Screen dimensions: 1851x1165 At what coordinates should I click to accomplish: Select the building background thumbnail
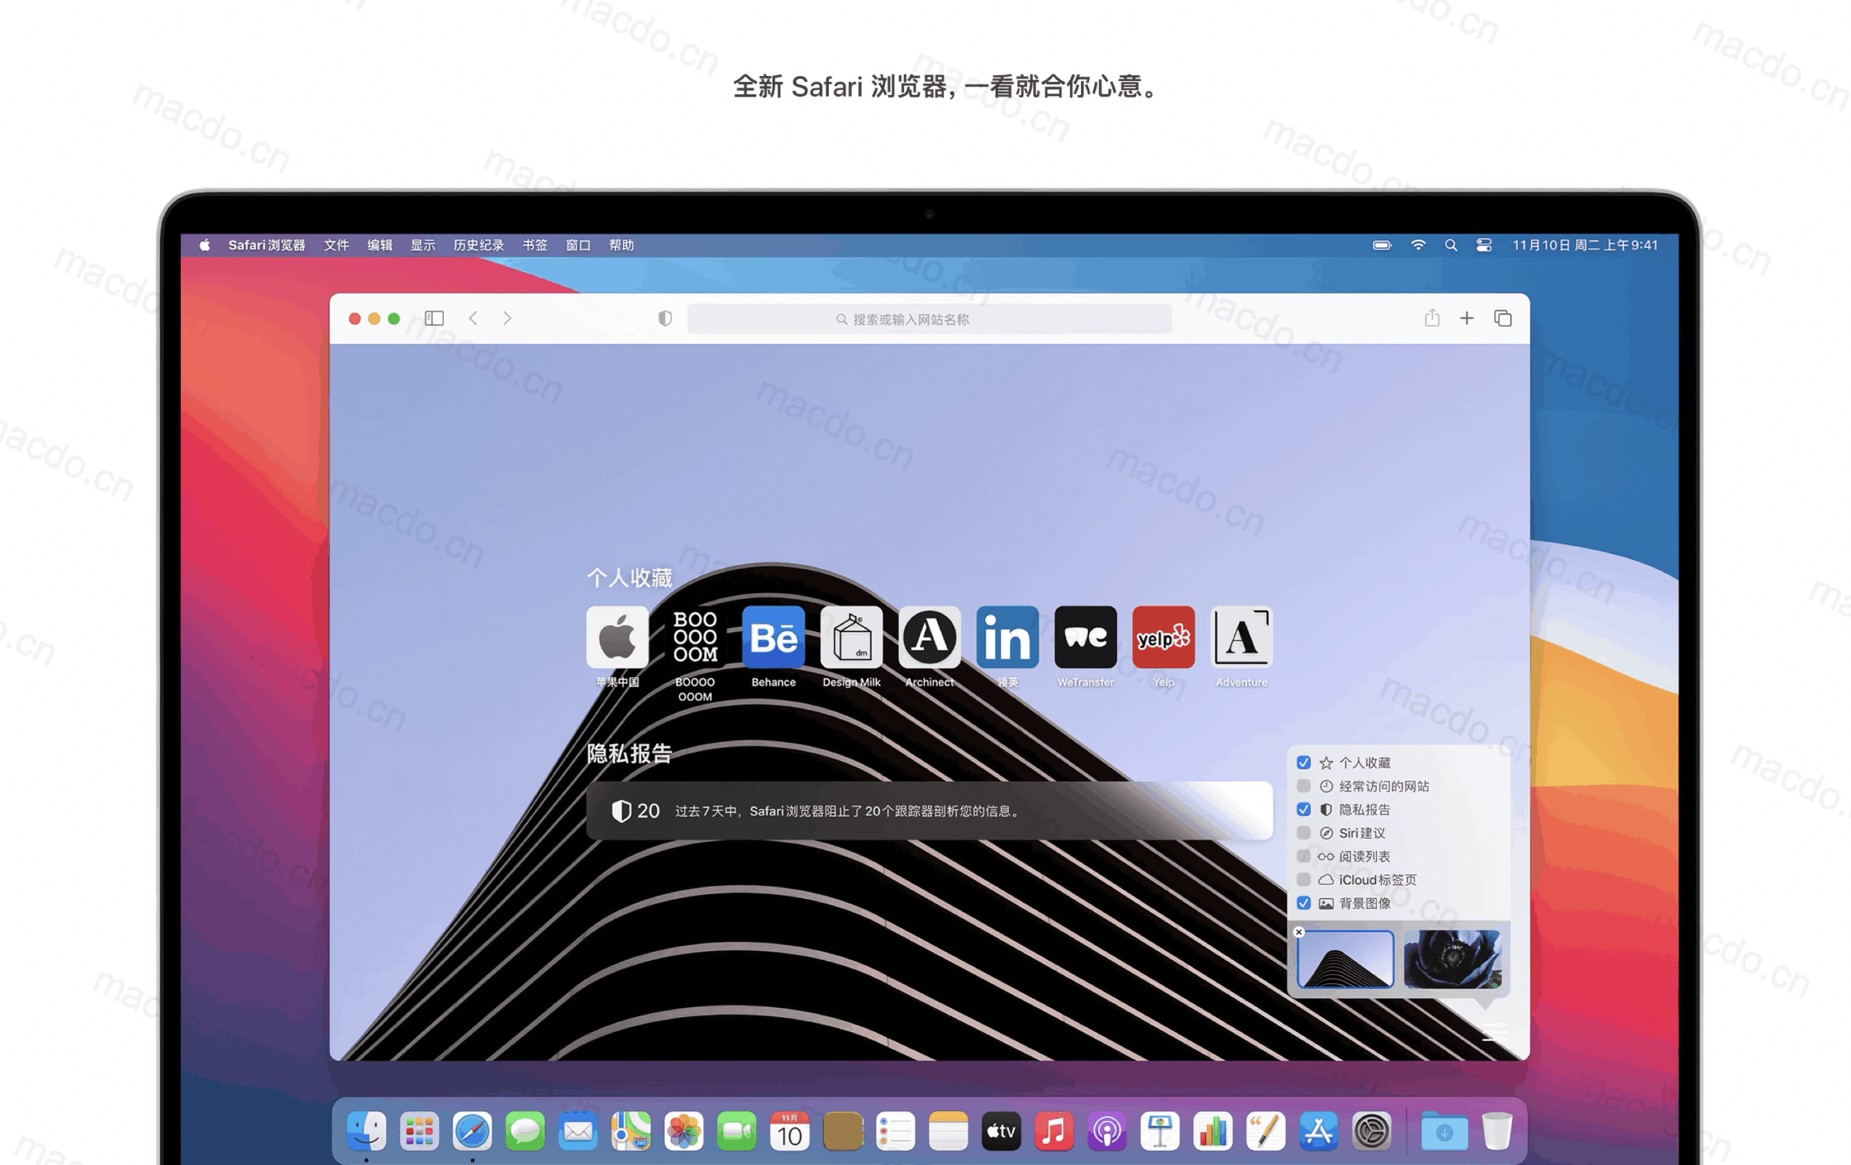tap(1345, 959)
